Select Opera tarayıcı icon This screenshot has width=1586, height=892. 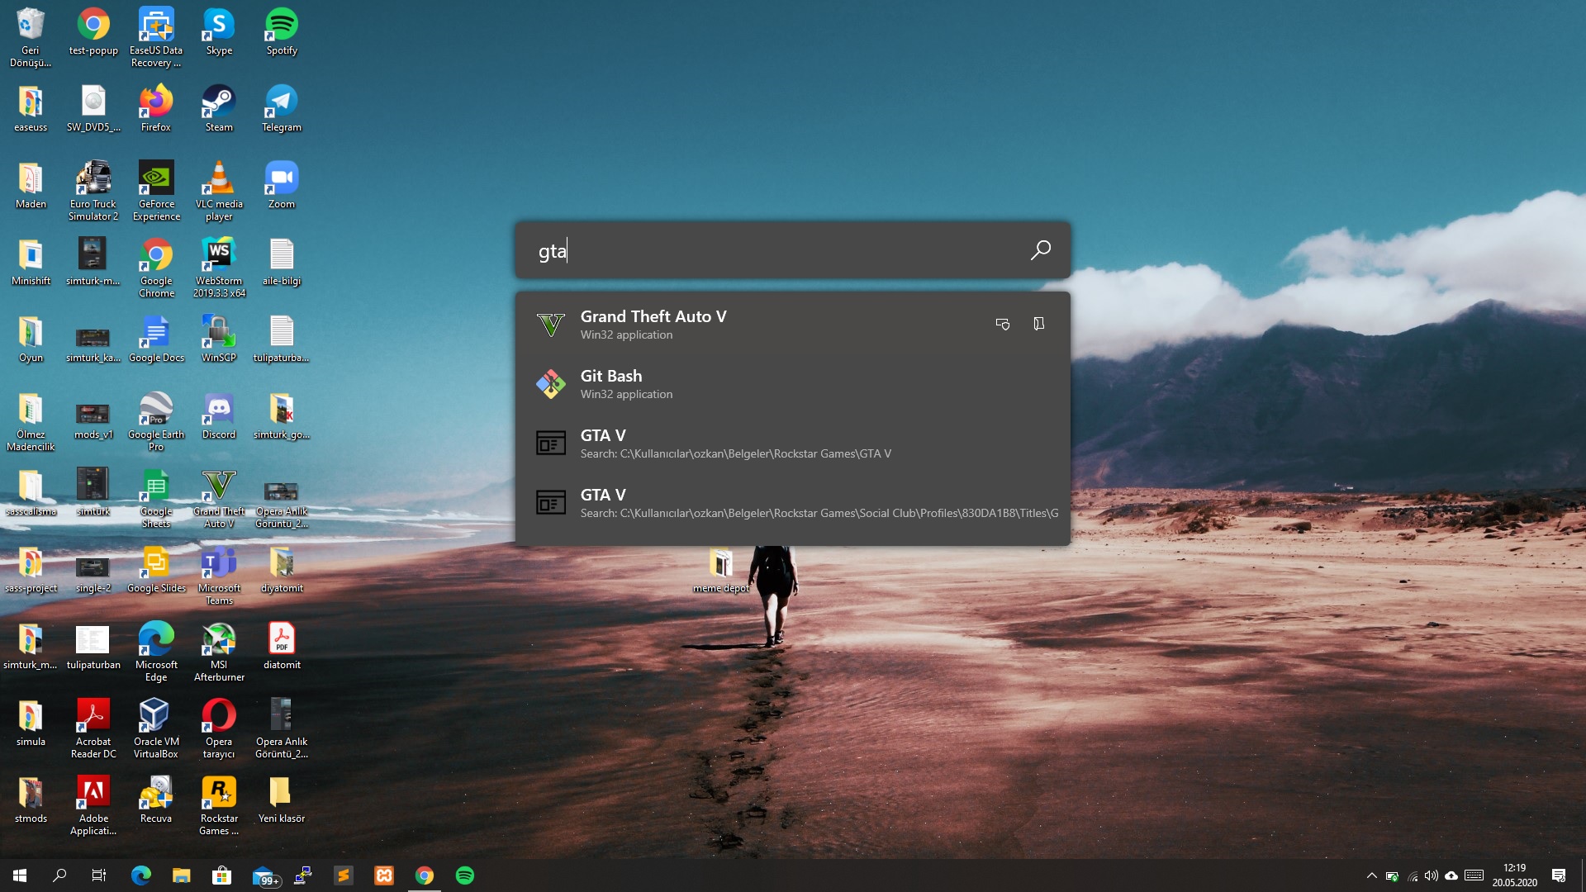(219, 729)
